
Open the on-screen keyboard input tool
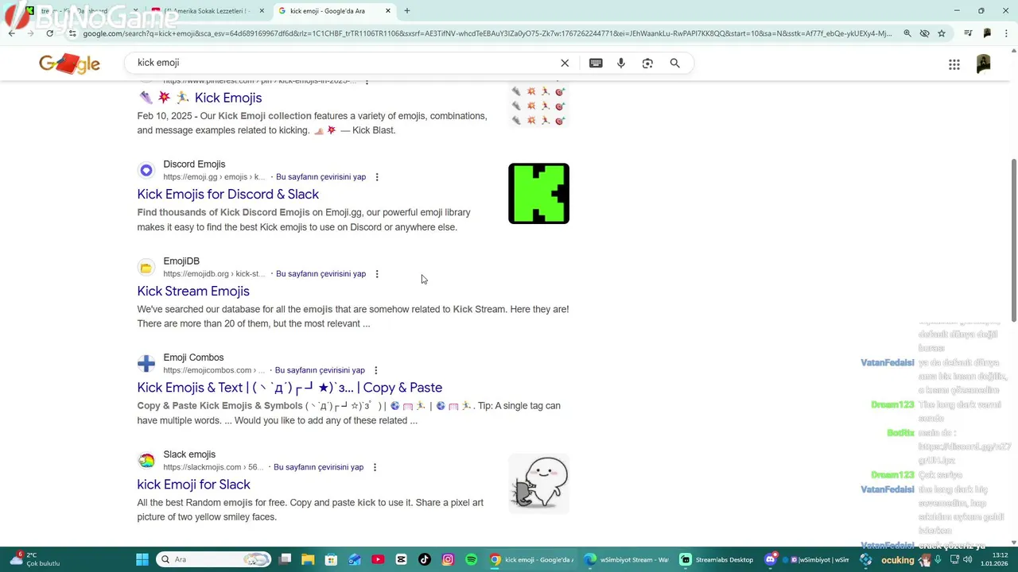596,63
